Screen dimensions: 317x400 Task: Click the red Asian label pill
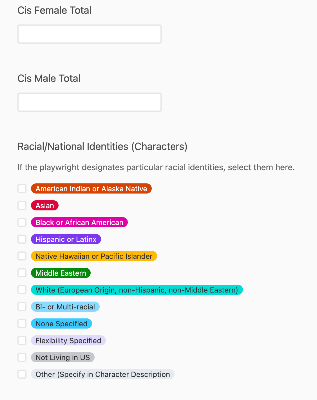click(45, 205)
